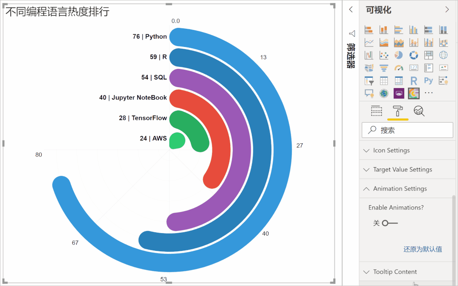The width and height of the screenshot is (458, 286).
Task: Click the 还原为默认值 link
Action: tap(422, 249)
